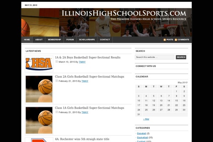Go to previous month « Mar in calendar
Image resolution: width=213 pixels, height=142 pixels.
click(x=146, y=119)
